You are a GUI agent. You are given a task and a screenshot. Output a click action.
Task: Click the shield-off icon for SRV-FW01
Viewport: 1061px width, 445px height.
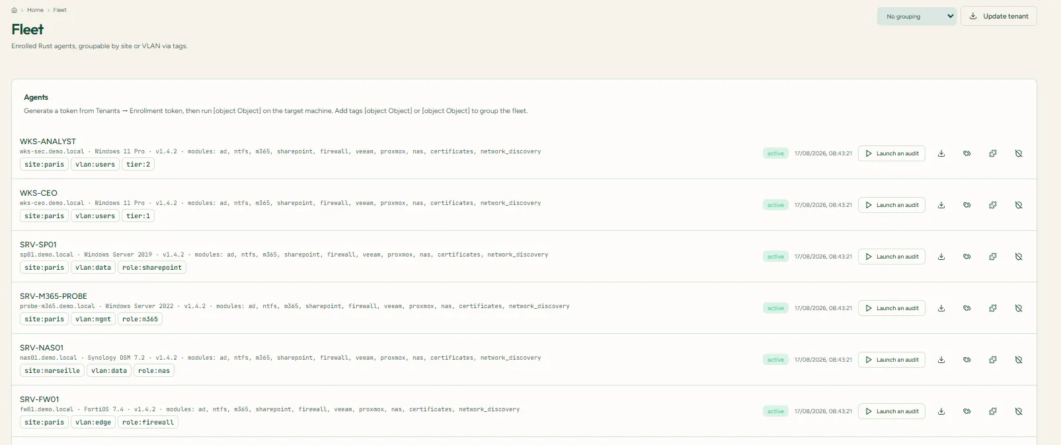tap(1019, 411)
